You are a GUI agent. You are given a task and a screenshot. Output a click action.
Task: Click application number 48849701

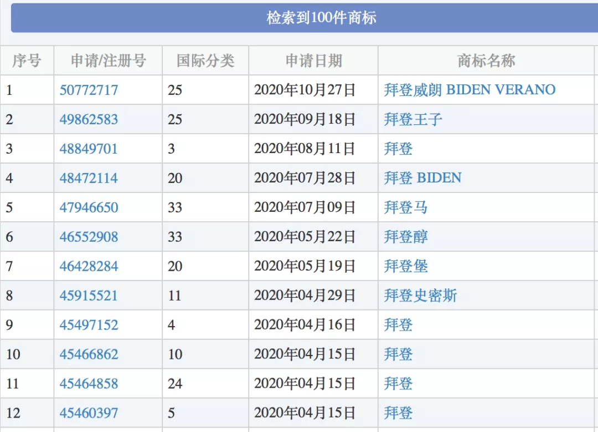(x=89, y=149)
